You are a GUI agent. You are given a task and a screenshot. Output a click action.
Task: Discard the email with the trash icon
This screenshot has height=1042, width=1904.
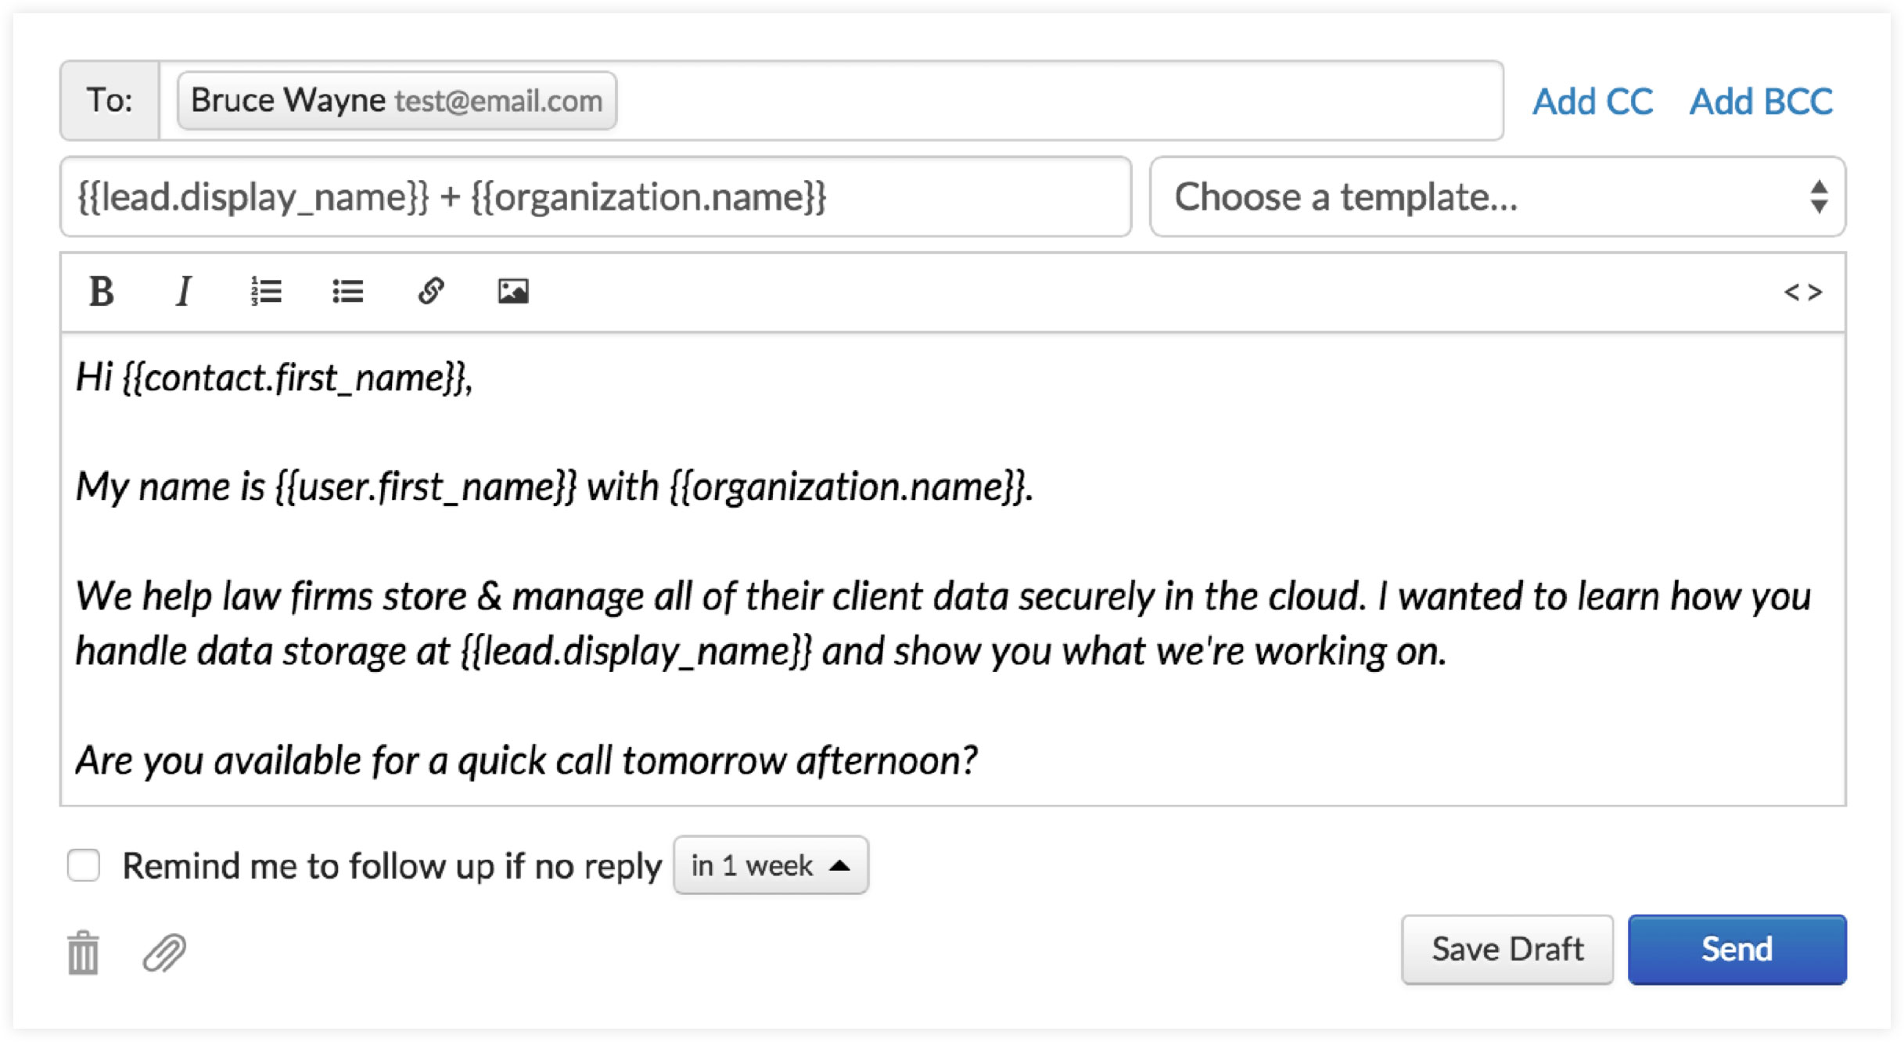83,953
